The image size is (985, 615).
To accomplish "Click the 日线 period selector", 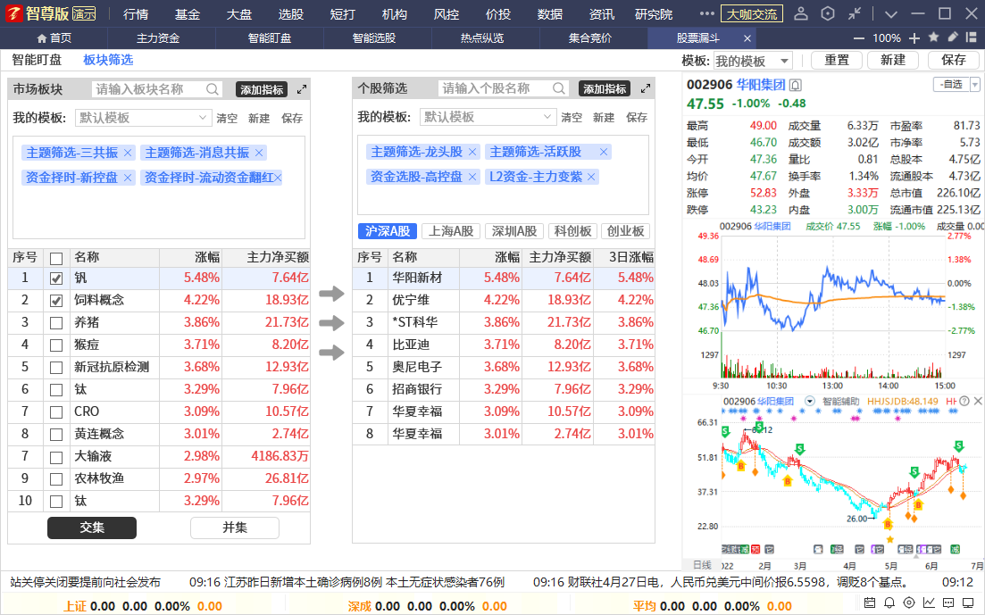I will point(702,565).
